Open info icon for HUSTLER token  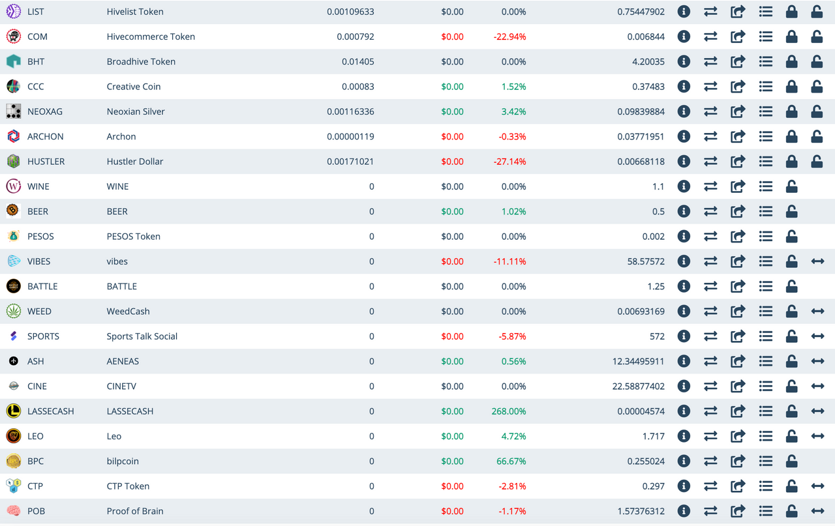(684, 162)
